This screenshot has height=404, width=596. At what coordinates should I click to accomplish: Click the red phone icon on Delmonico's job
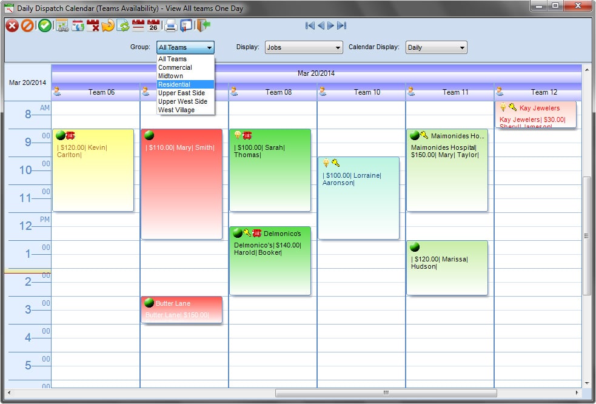257,233
